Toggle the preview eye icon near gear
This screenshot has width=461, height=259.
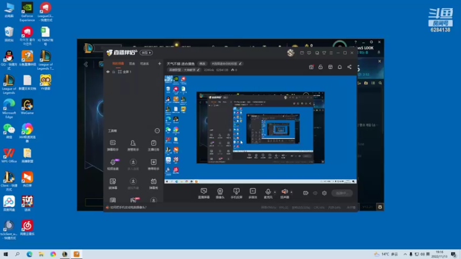point(315,193)
